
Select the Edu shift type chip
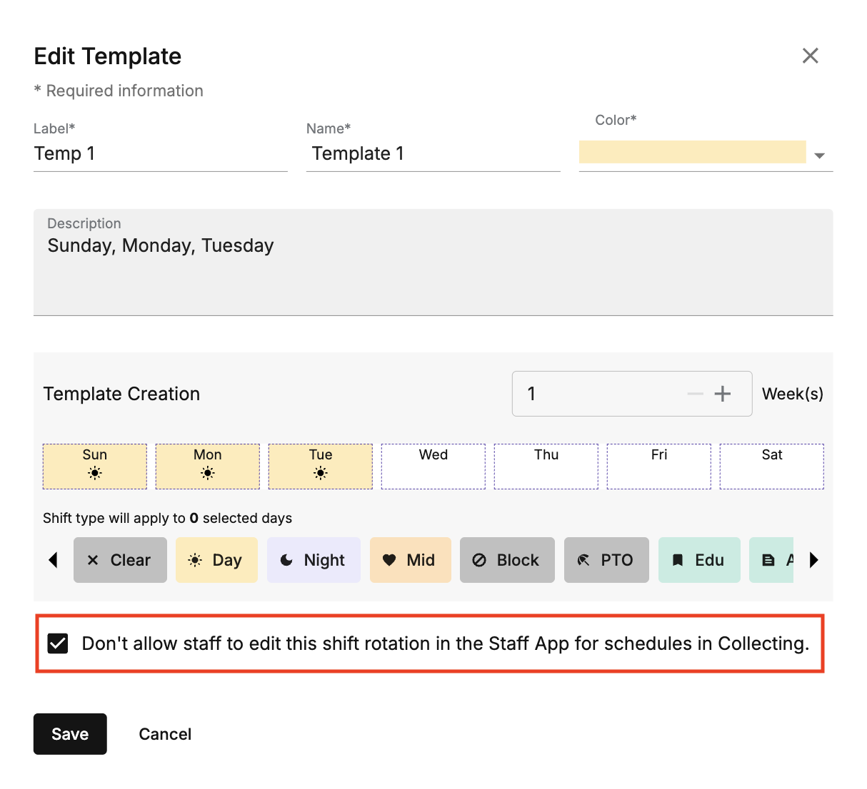[x=699, y=560]
